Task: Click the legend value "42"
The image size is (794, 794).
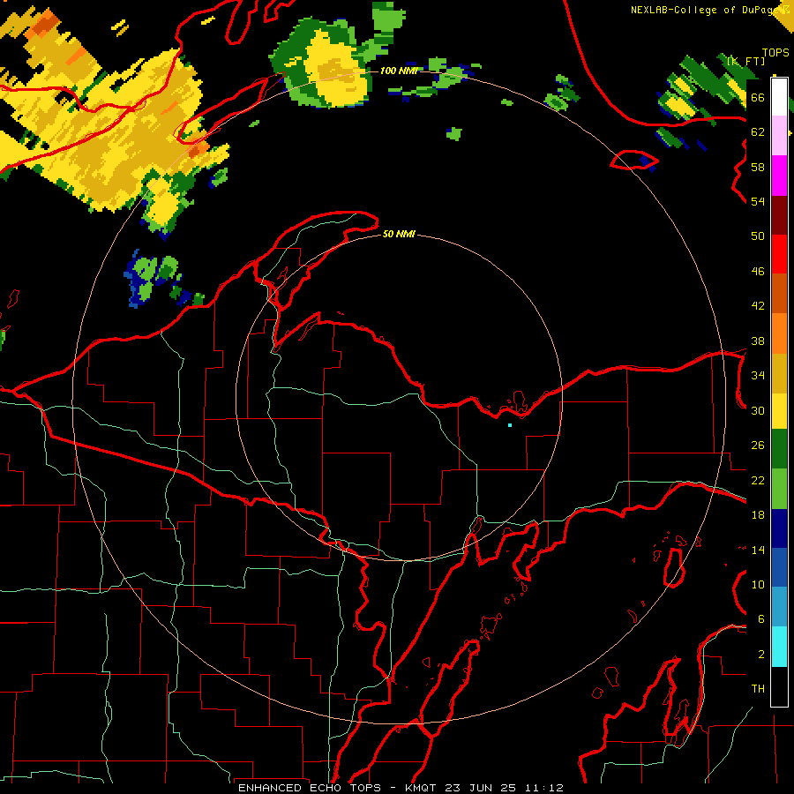Action: pyautogui.click(x=758, y=306)
